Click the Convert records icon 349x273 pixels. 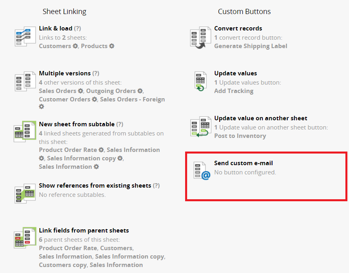(200, 37)
